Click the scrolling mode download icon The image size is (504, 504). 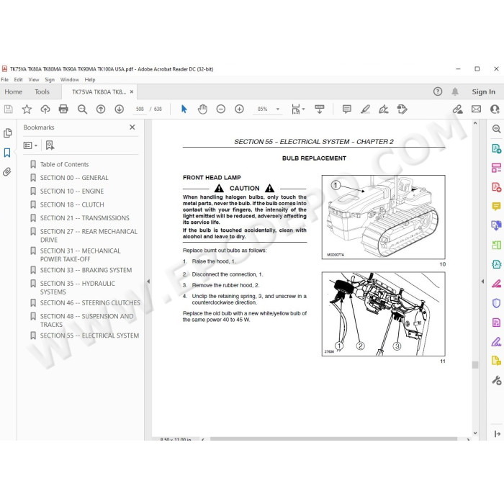[x=320, y=109]
